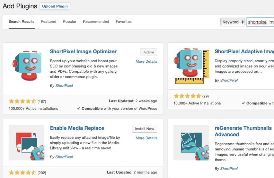This screenshot has width=274, height=178.
Task: Click the 'Speed up your website' plugin description
Action: [84, 69]
